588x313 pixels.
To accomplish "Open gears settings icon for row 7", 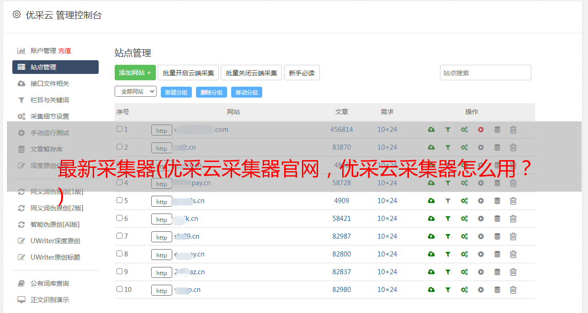I will point(464,236).
